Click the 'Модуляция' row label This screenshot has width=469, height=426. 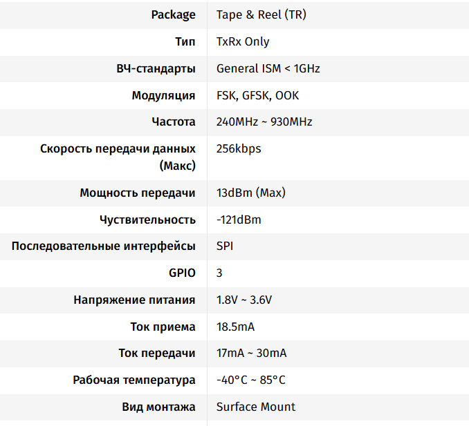point(163,95)
